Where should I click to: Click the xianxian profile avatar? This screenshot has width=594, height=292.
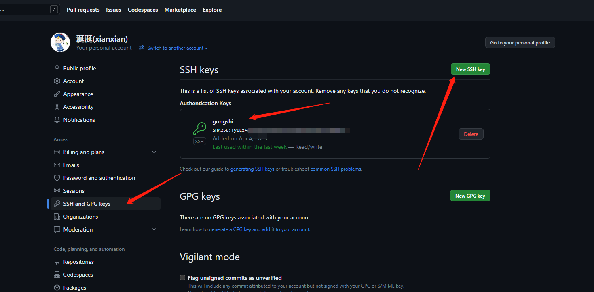pos(60,42)
